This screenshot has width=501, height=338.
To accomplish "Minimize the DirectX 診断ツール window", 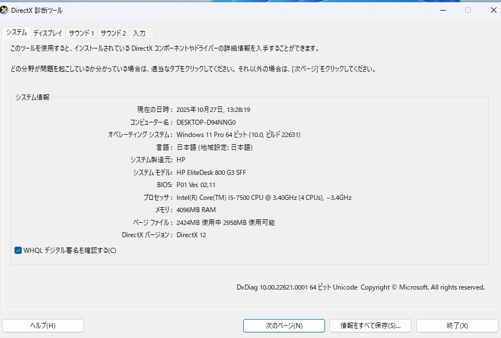I will (443, 10).
